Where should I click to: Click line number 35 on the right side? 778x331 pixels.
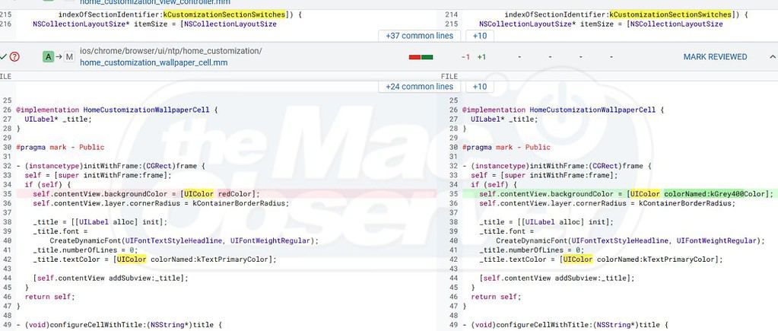[454, 194]
